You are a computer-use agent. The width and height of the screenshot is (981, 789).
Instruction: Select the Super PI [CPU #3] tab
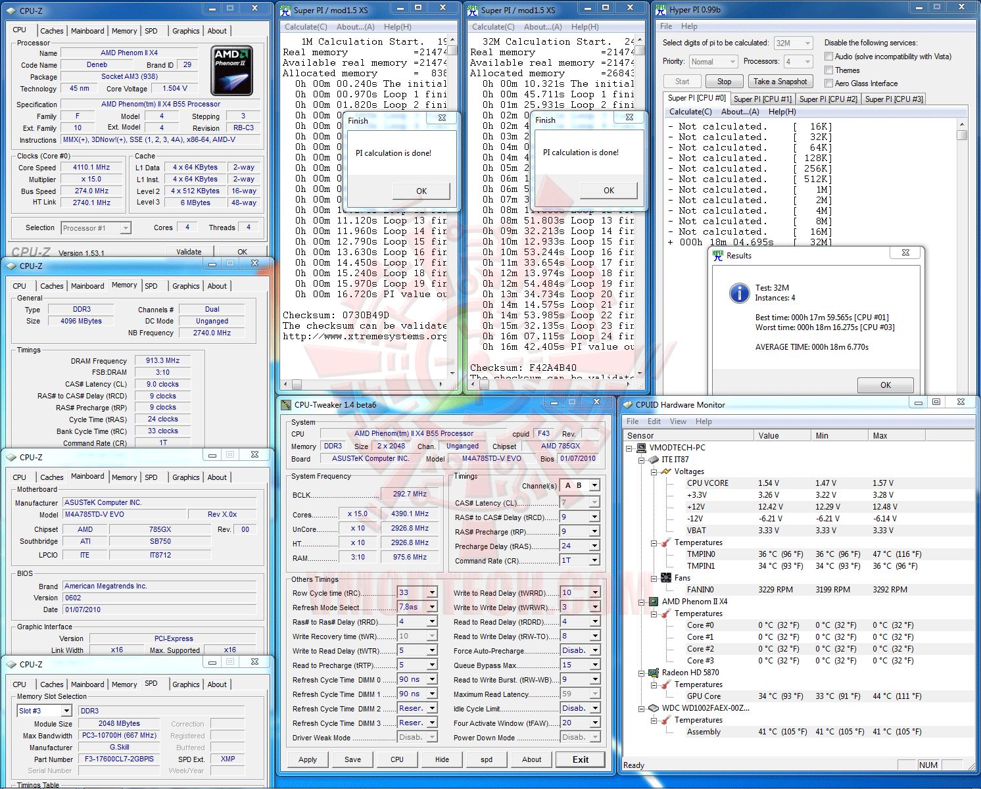click(x=894, y=99)
